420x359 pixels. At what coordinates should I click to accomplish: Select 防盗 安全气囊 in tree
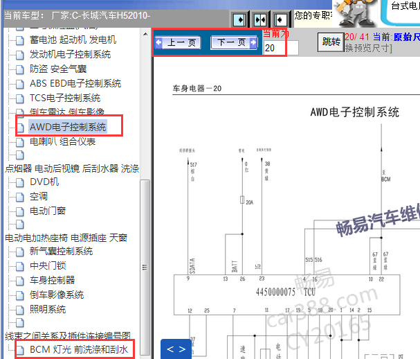coord(58,69)
